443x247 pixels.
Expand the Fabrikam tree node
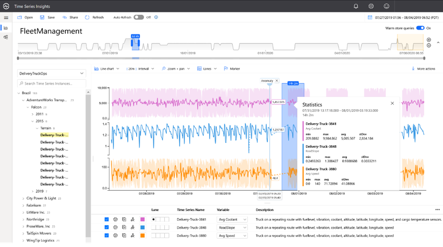[x=23, y=205]
